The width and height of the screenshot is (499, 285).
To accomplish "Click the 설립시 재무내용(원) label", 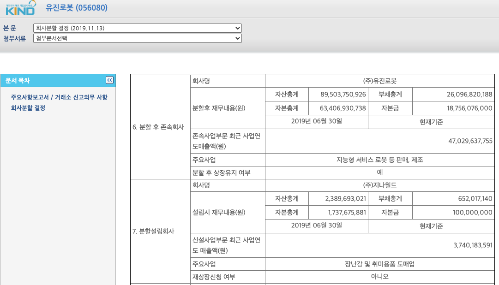I will click(x=219, y=212).
